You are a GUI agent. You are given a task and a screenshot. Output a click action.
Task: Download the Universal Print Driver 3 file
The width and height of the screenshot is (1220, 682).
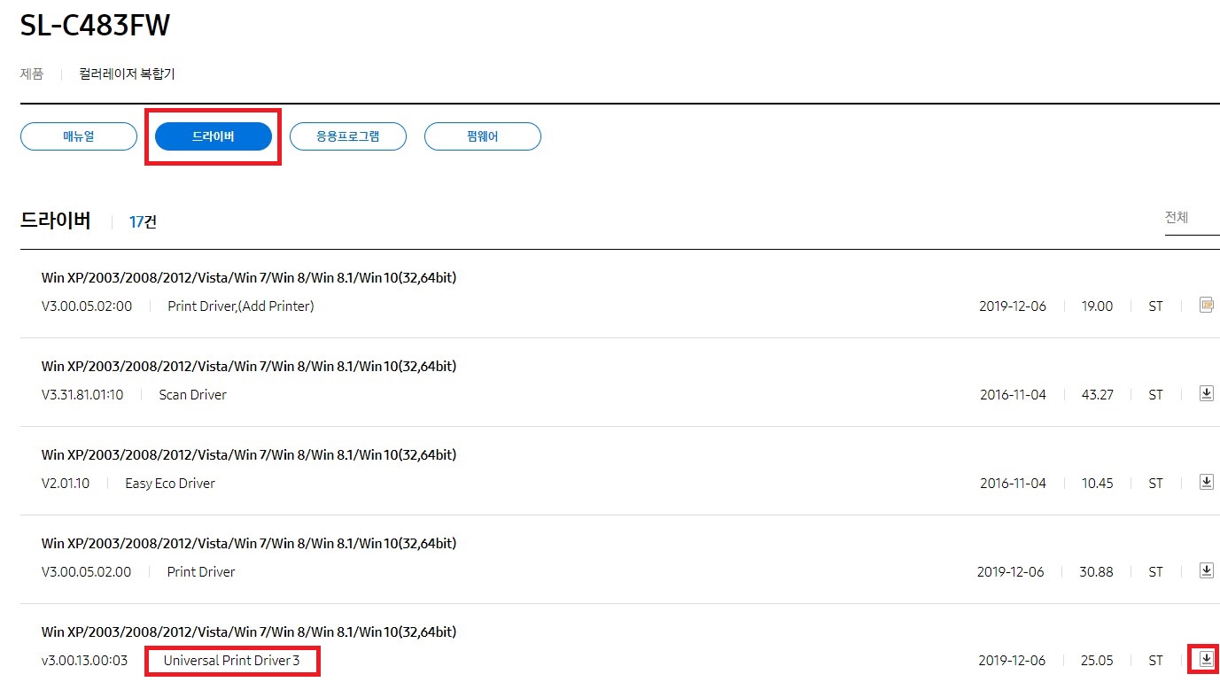click(x=1206, y=659)
